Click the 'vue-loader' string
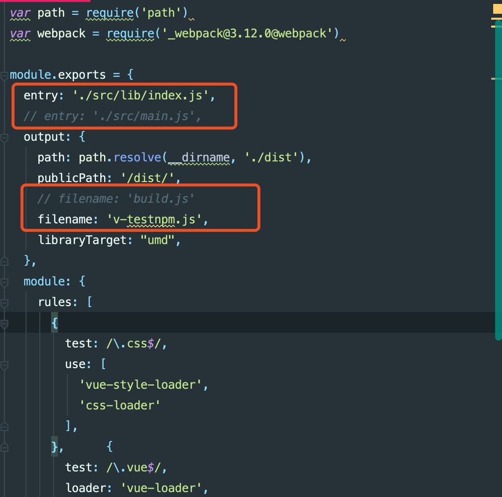This screenshot has width=502, height=497. click(x=161, y=488)
